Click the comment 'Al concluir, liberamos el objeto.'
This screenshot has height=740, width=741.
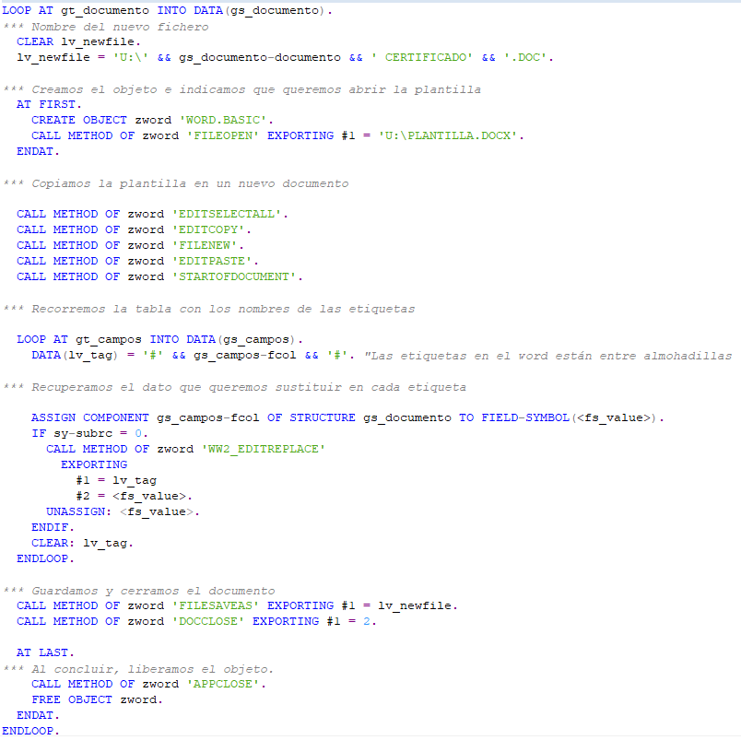[x=138, y=669]
